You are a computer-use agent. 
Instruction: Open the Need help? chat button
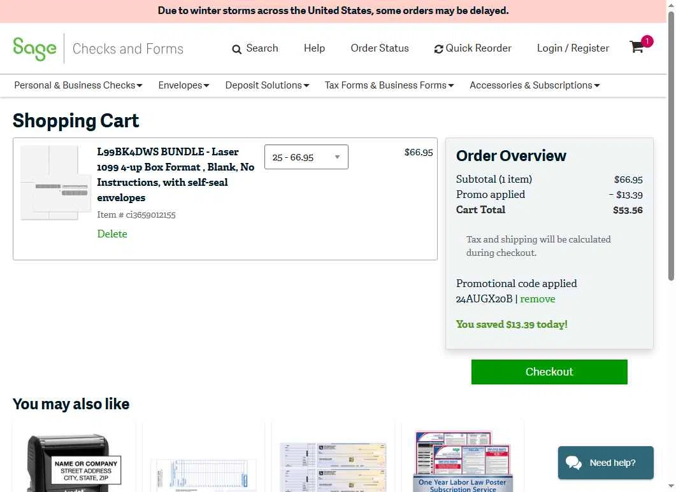tap(605, 463)
